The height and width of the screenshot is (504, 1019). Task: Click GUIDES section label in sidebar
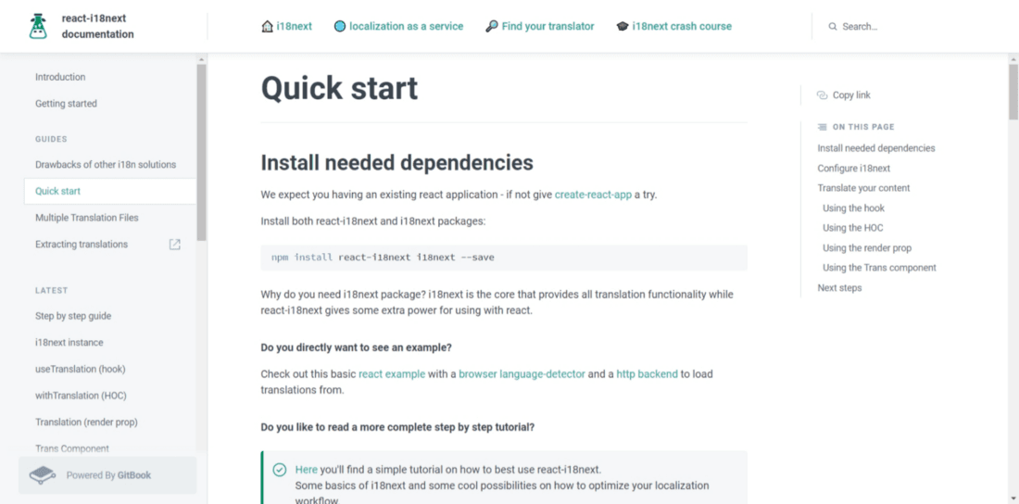51,139
